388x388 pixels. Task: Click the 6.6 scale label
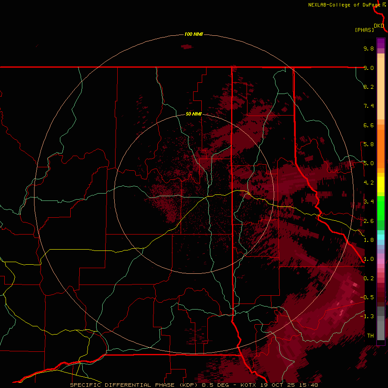(369, 125)
